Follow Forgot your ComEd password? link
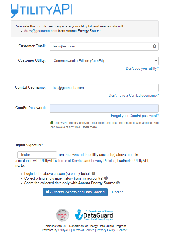 coord(135,116)
